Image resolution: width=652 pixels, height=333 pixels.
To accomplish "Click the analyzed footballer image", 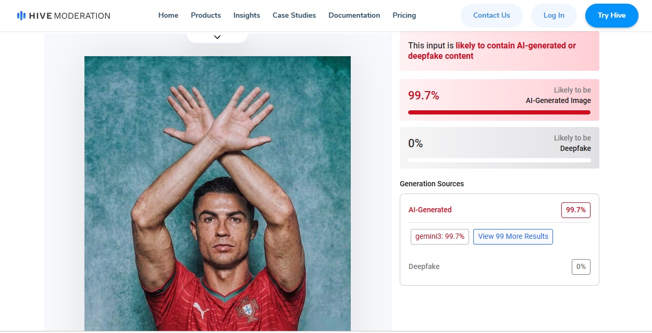I will [217, 194].
